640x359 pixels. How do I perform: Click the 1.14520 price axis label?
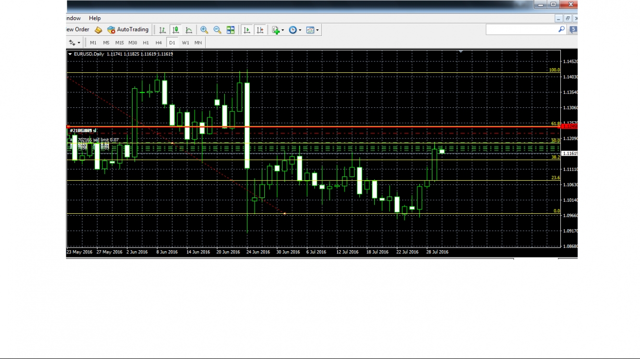[570, 61]
